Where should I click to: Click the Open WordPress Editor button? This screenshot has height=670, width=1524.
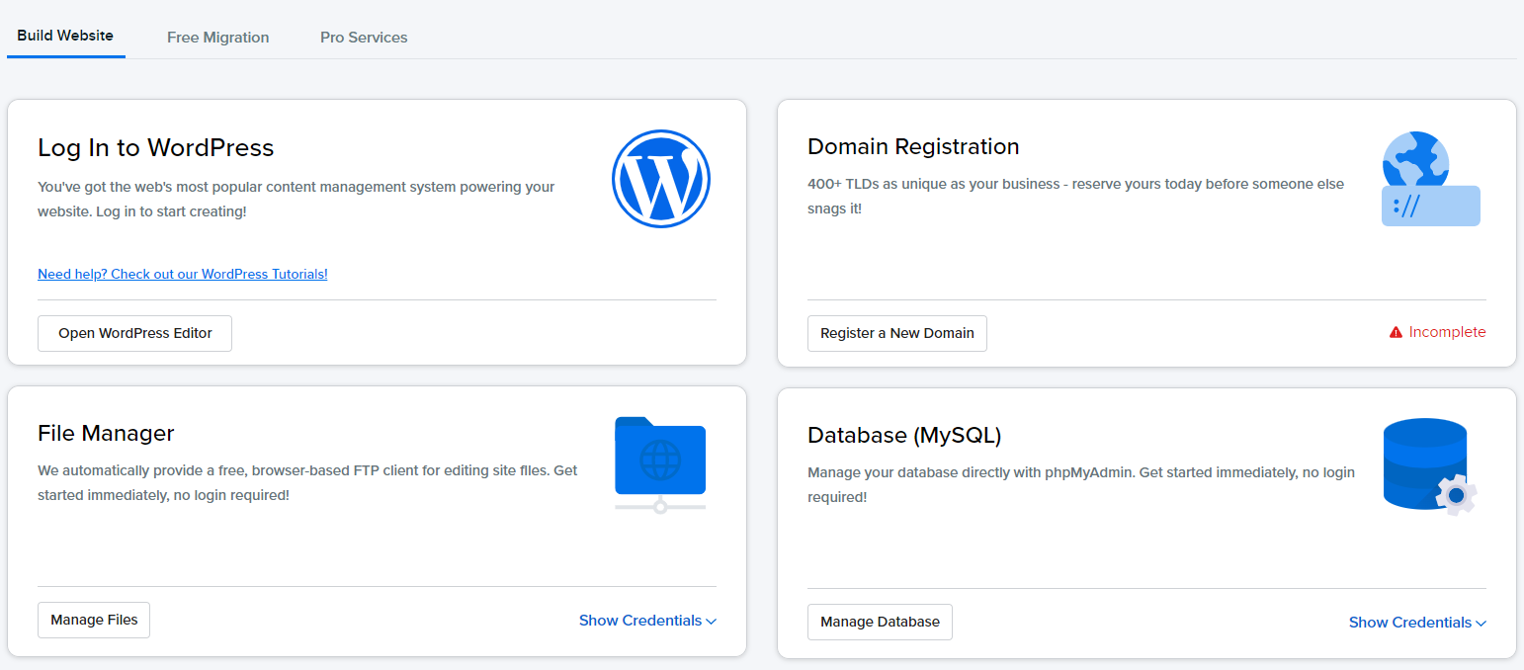click(x=135, y=333)
